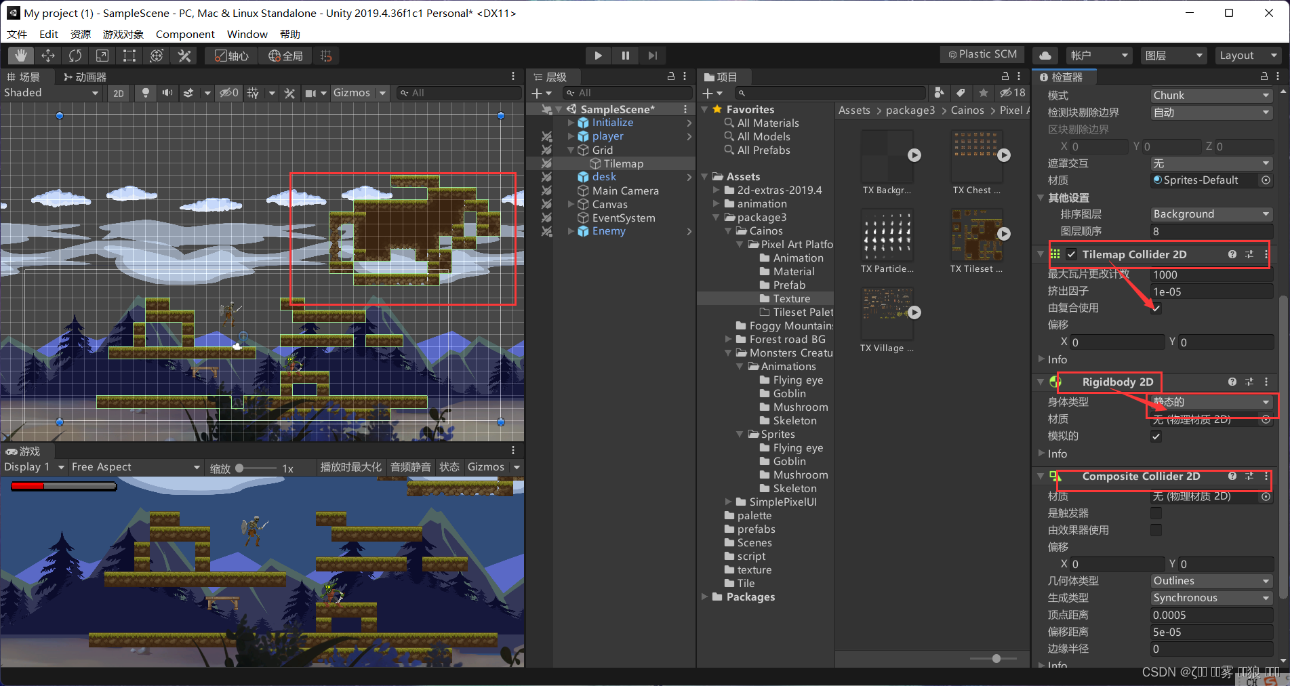
Task: Toggle the Tilemap Collider 2D enabled checkbox
Action: click(x=1071, y=254)
